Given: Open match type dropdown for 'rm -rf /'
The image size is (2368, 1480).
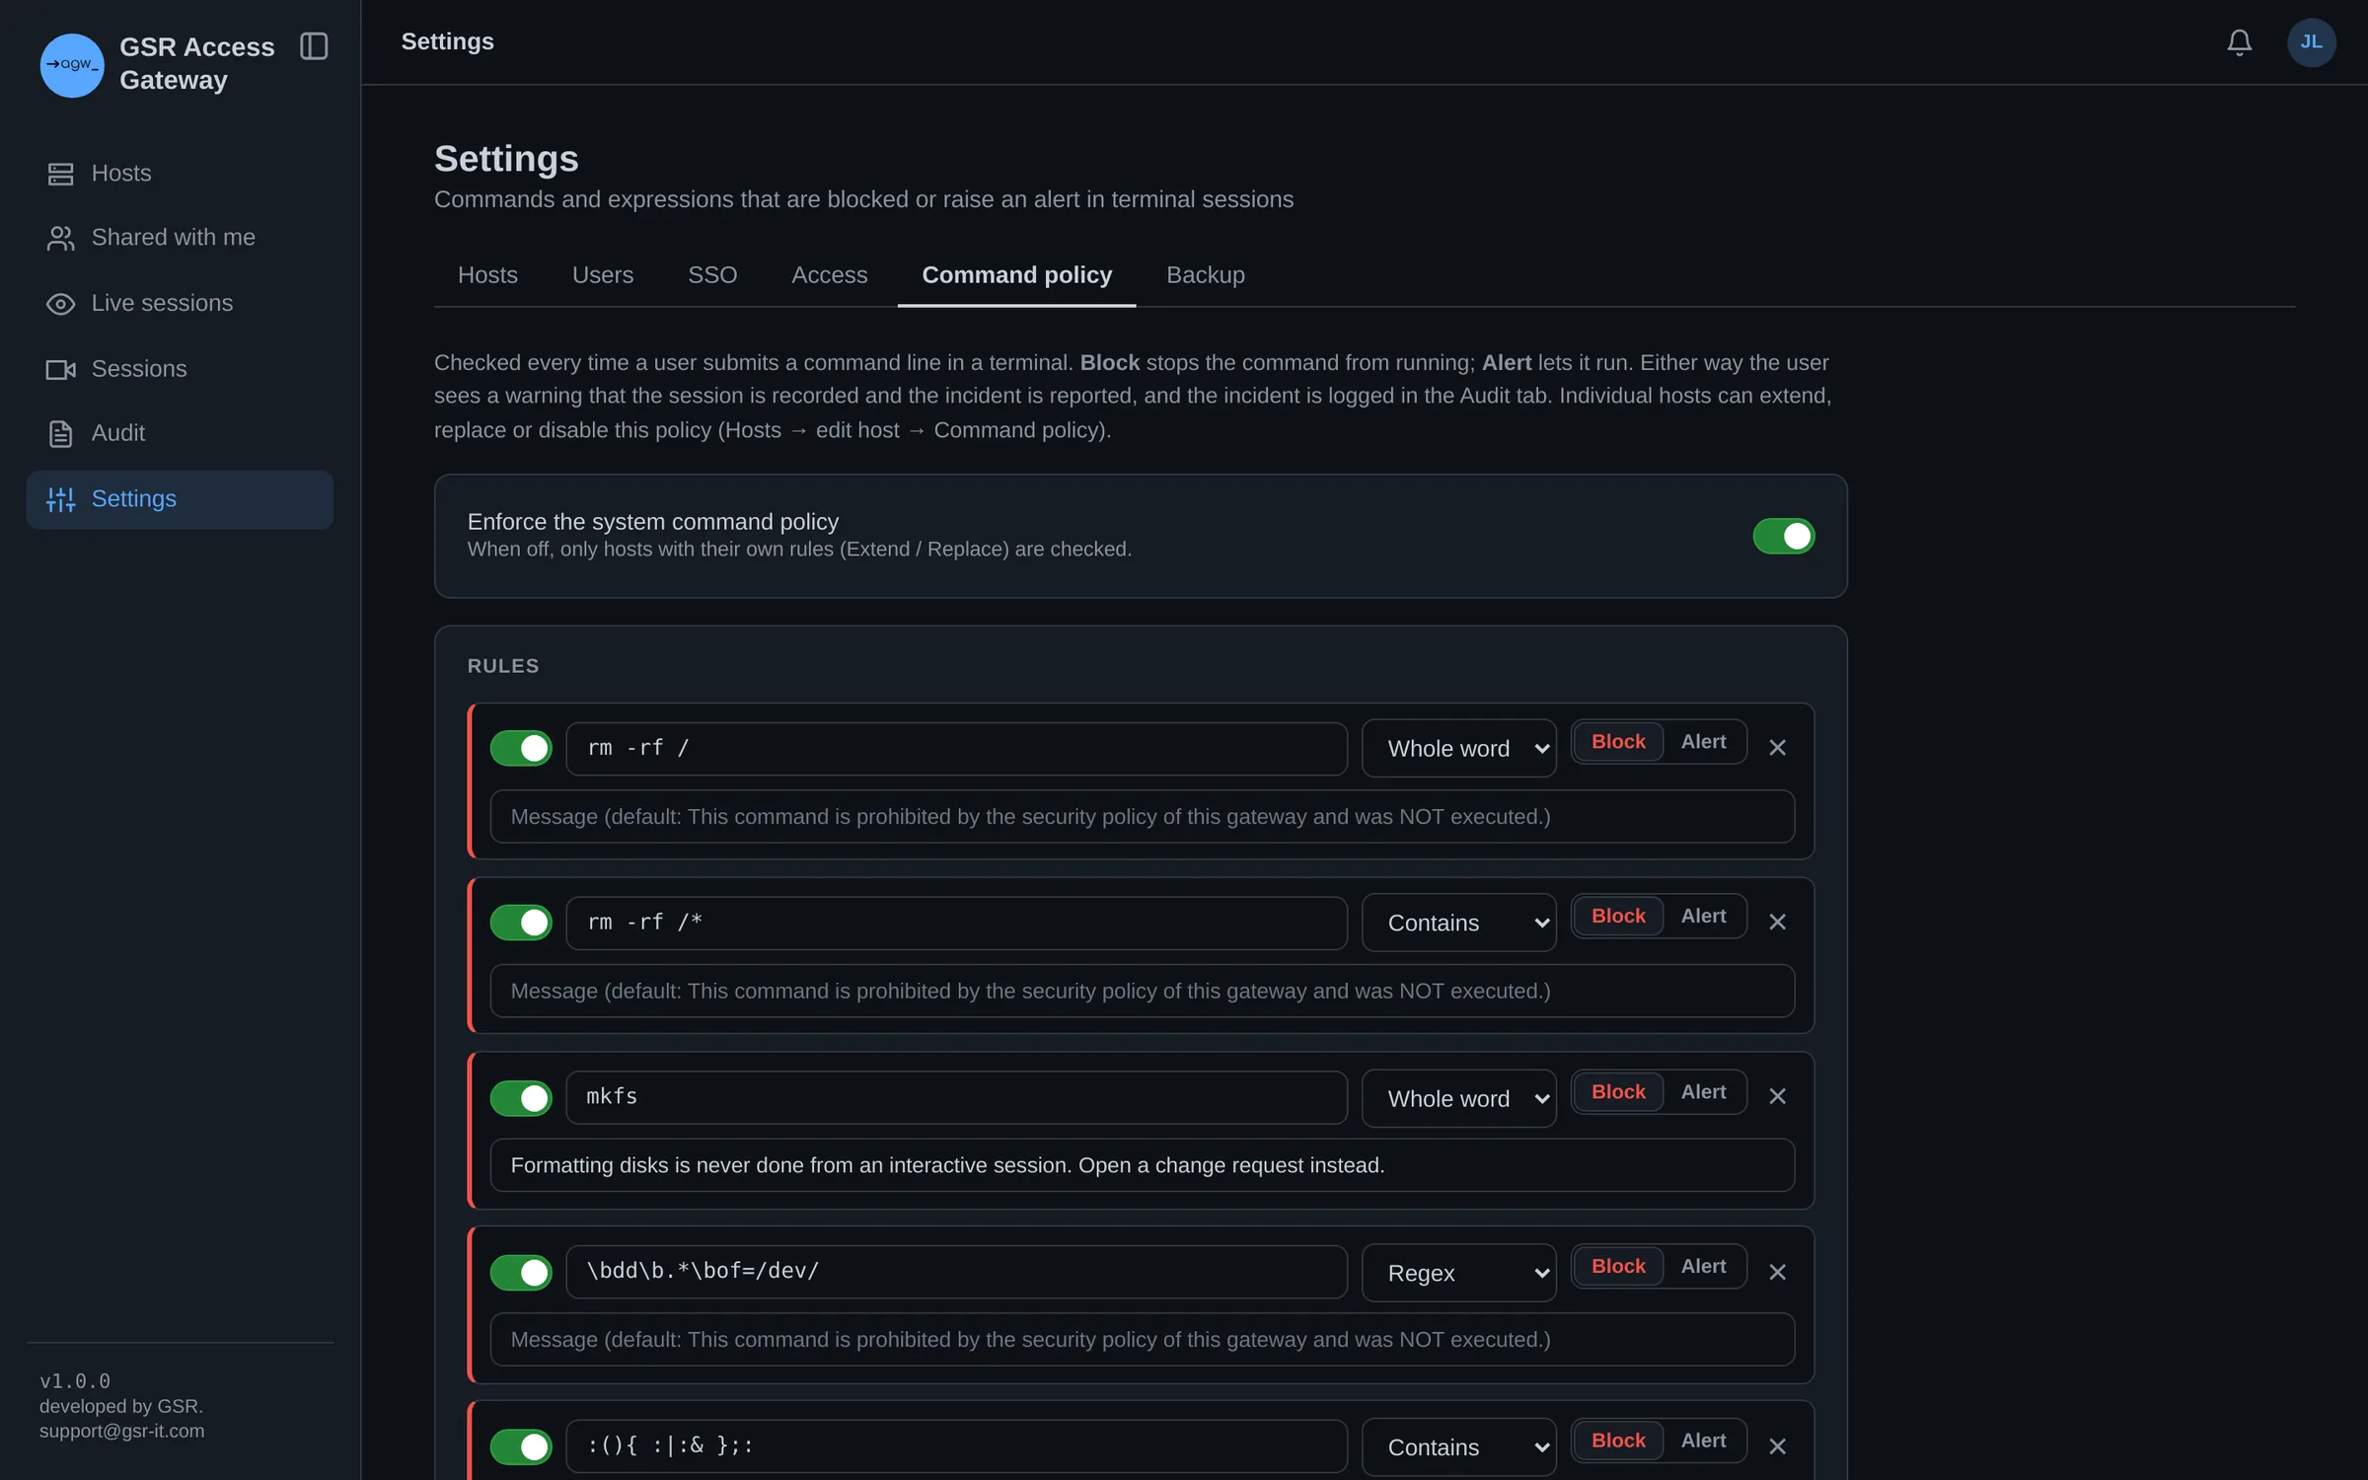Looking at the screenshot, I should (x=1458, y=748).
